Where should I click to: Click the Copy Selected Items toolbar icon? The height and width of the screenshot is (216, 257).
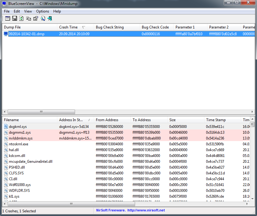point(29,18)
